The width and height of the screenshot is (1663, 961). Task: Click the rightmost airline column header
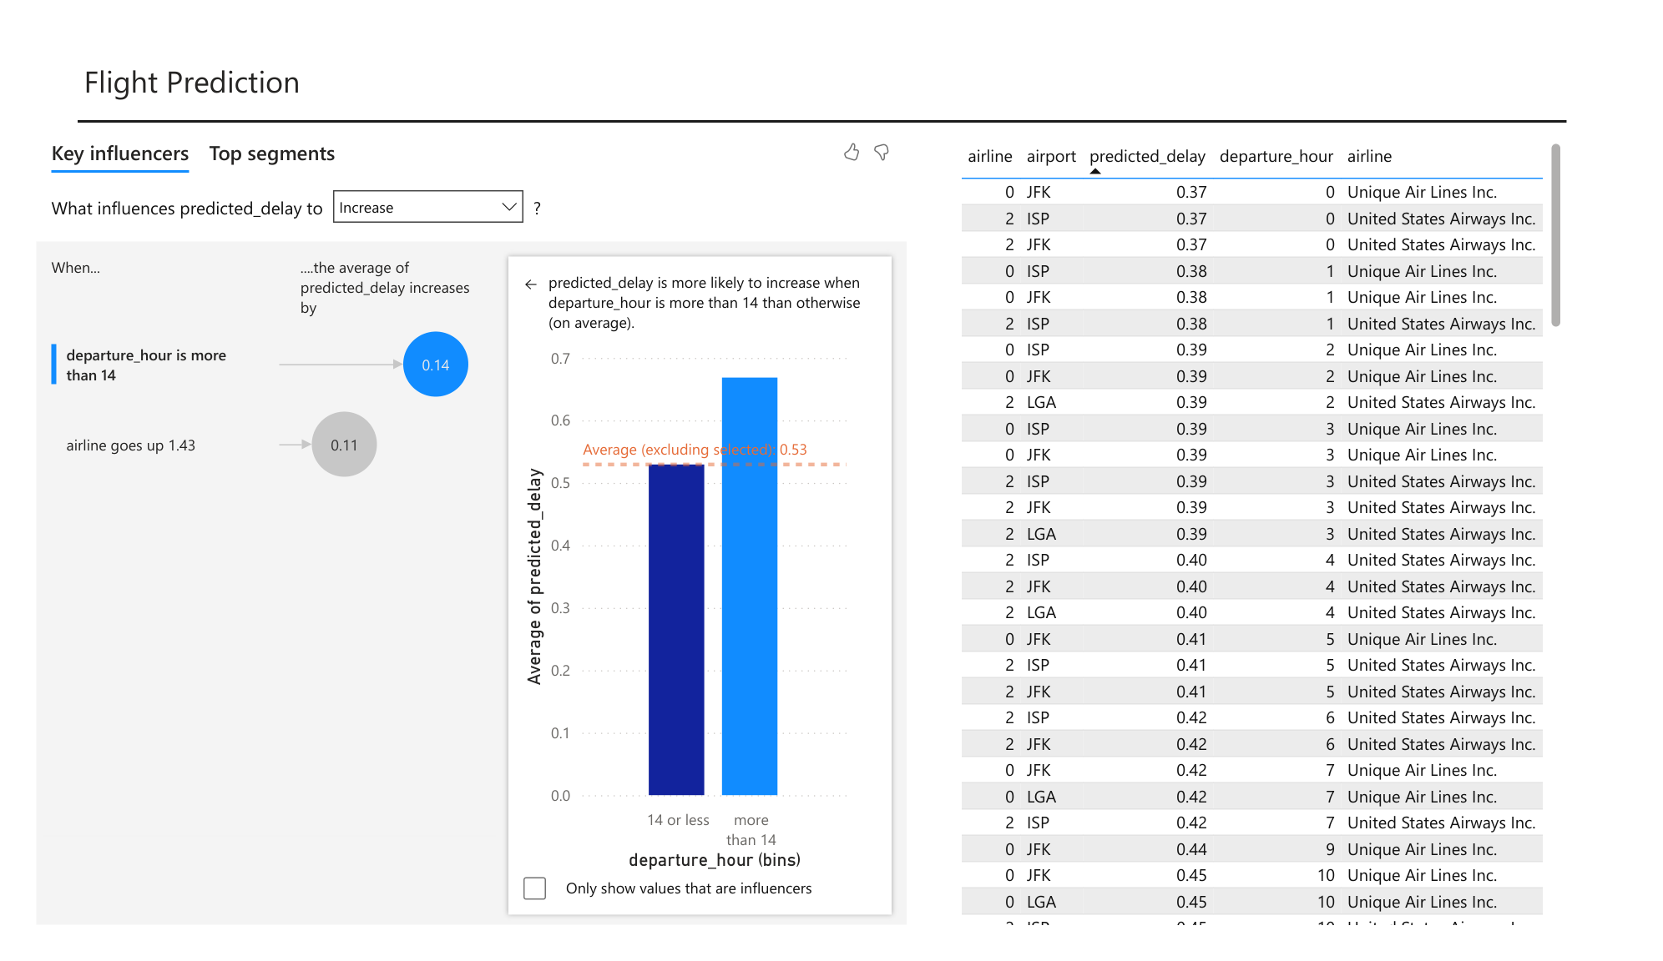(x=1369, y=156)
